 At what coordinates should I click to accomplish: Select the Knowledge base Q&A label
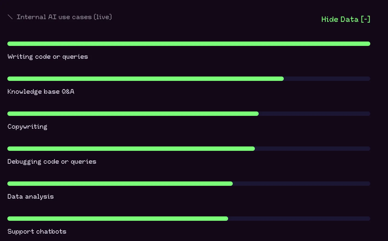pyautogui.click(x=41, y=92)
